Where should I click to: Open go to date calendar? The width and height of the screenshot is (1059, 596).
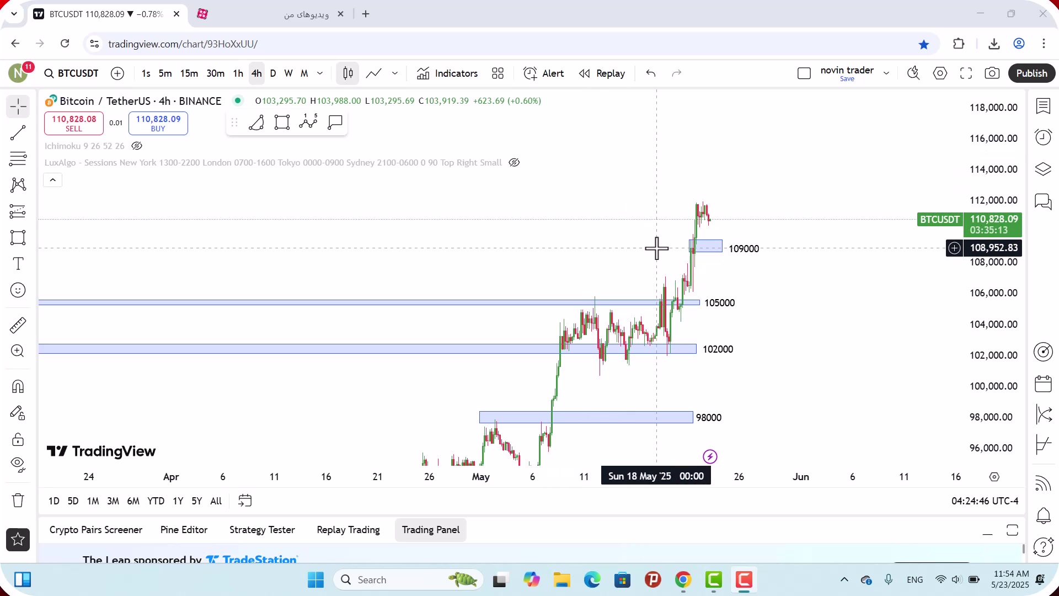(245, 501)
